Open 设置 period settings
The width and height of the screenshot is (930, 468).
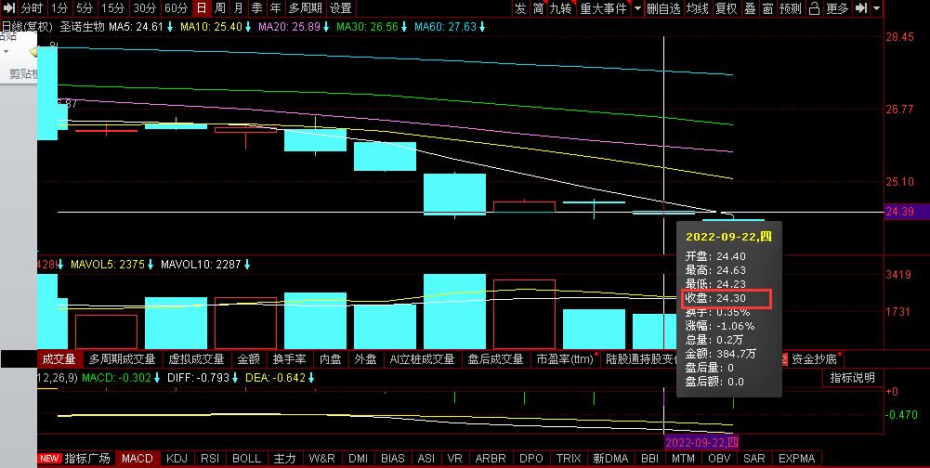[x=340, y=8]
